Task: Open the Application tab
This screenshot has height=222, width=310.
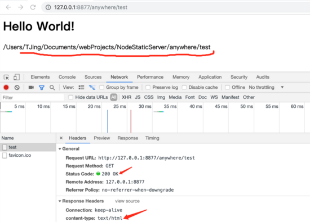Action: [x=210, y=77]
